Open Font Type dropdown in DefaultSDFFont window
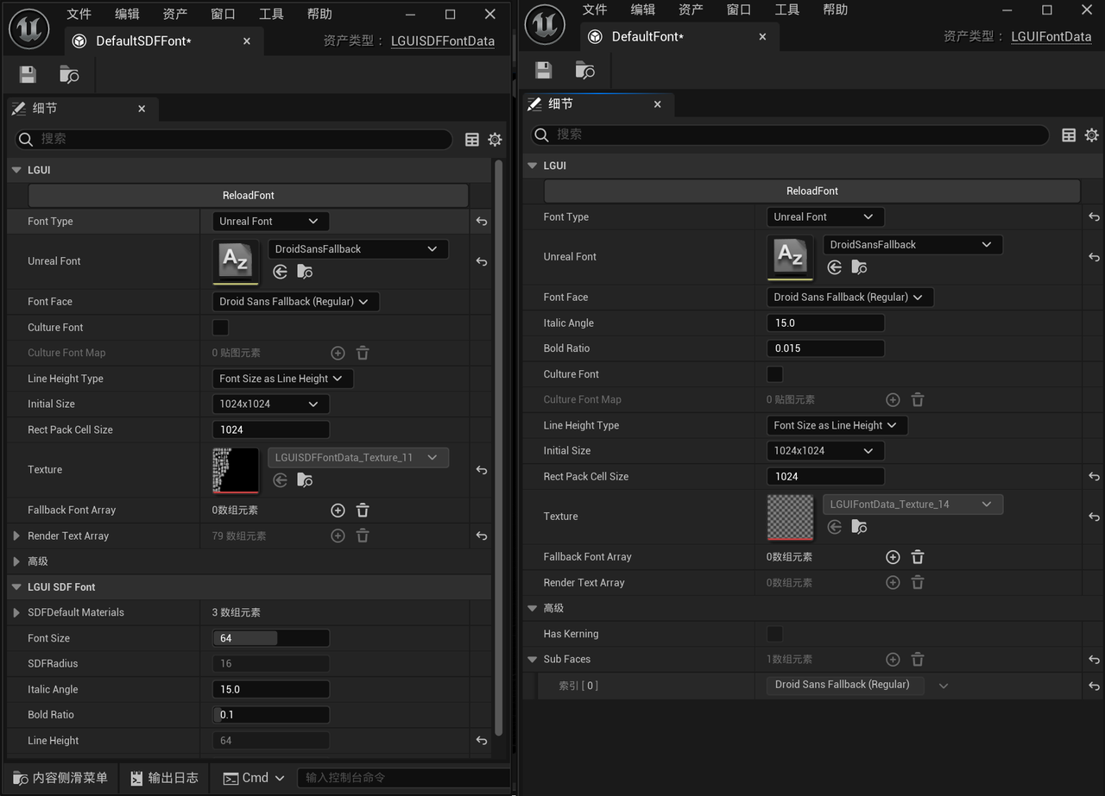1105x796 pixels. [270, 222]
